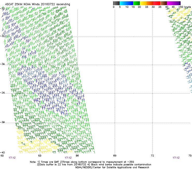Screen dimensions: 192x169
Task: Click the "60" longitude axis label
Action: tap(2, 156)
